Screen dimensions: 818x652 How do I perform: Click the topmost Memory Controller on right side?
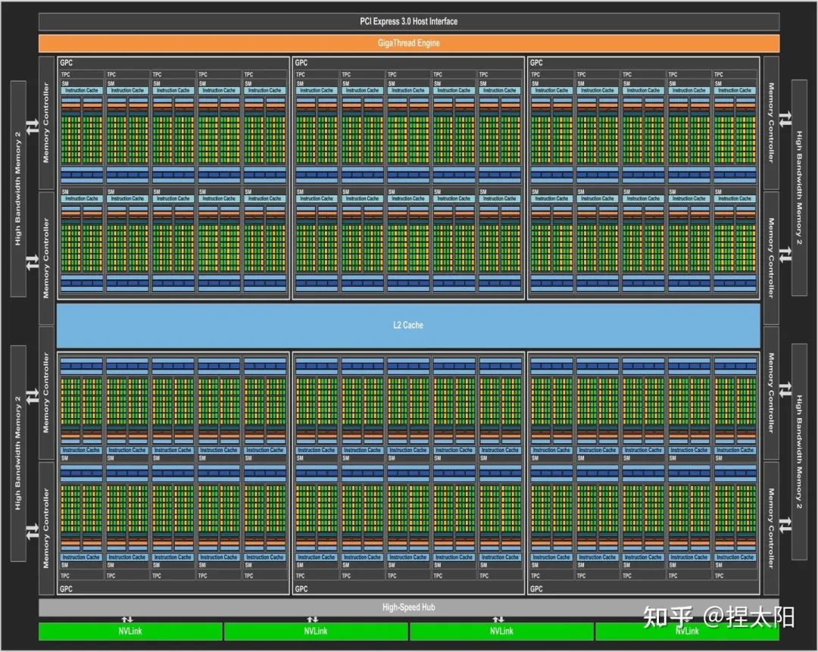point(771,123)
